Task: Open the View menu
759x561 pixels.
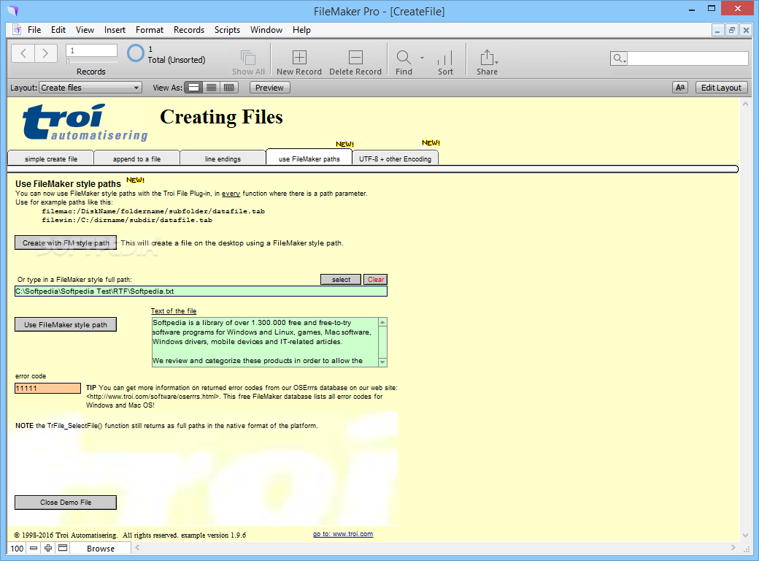Action: [85, 29]
